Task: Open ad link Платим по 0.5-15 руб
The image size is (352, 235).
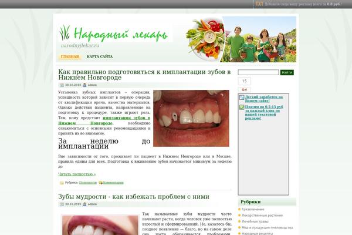Action: (264, 112)
